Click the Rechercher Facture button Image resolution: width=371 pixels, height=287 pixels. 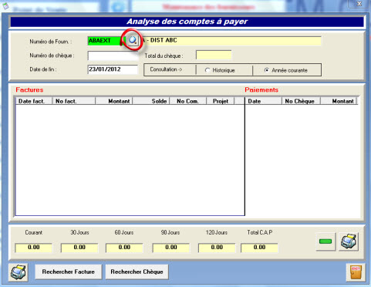tap(69, 272)
